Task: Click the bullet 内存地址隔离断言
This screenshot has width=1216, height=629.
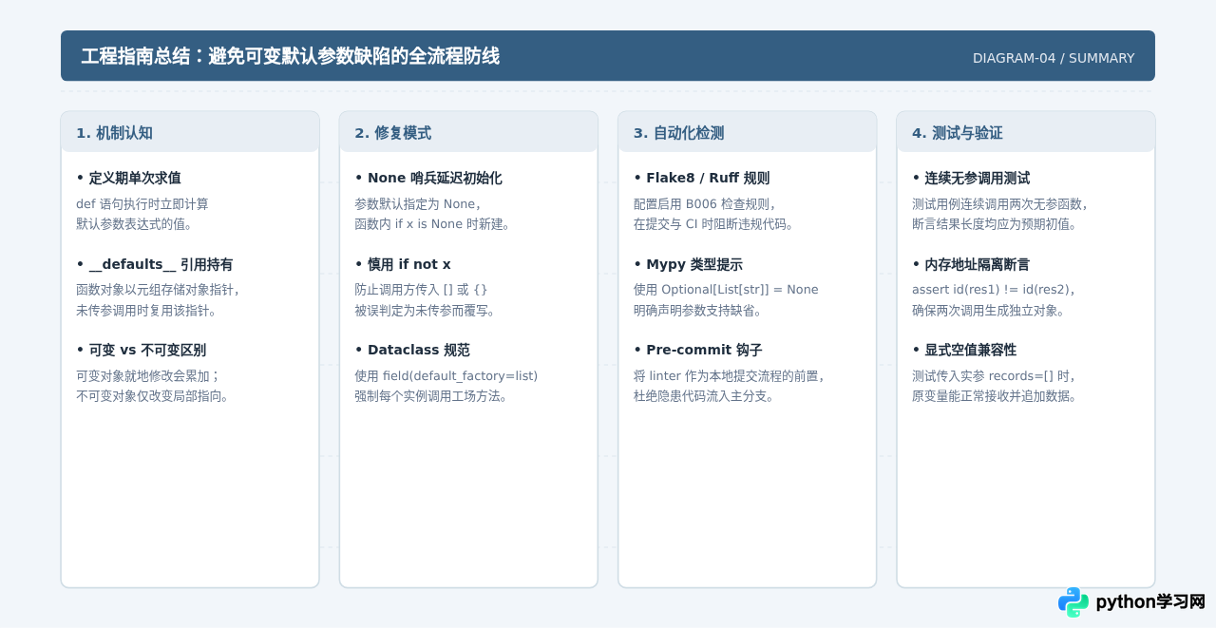Action: pos(971,264)
